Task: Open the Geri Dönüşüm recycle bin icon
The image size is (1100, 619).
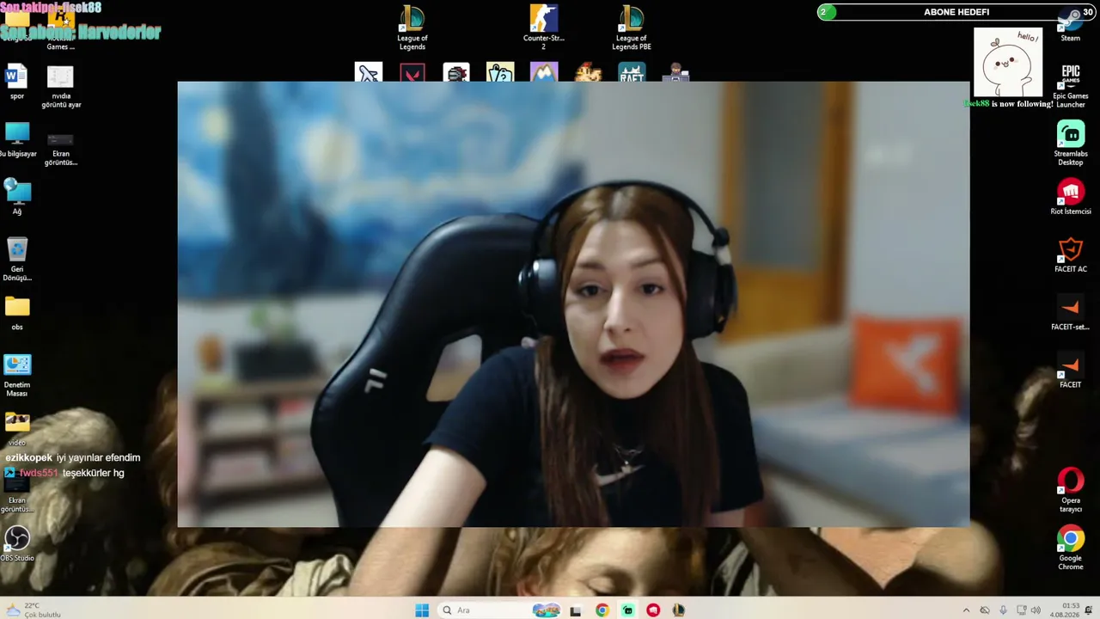Action: coord(17,259)
